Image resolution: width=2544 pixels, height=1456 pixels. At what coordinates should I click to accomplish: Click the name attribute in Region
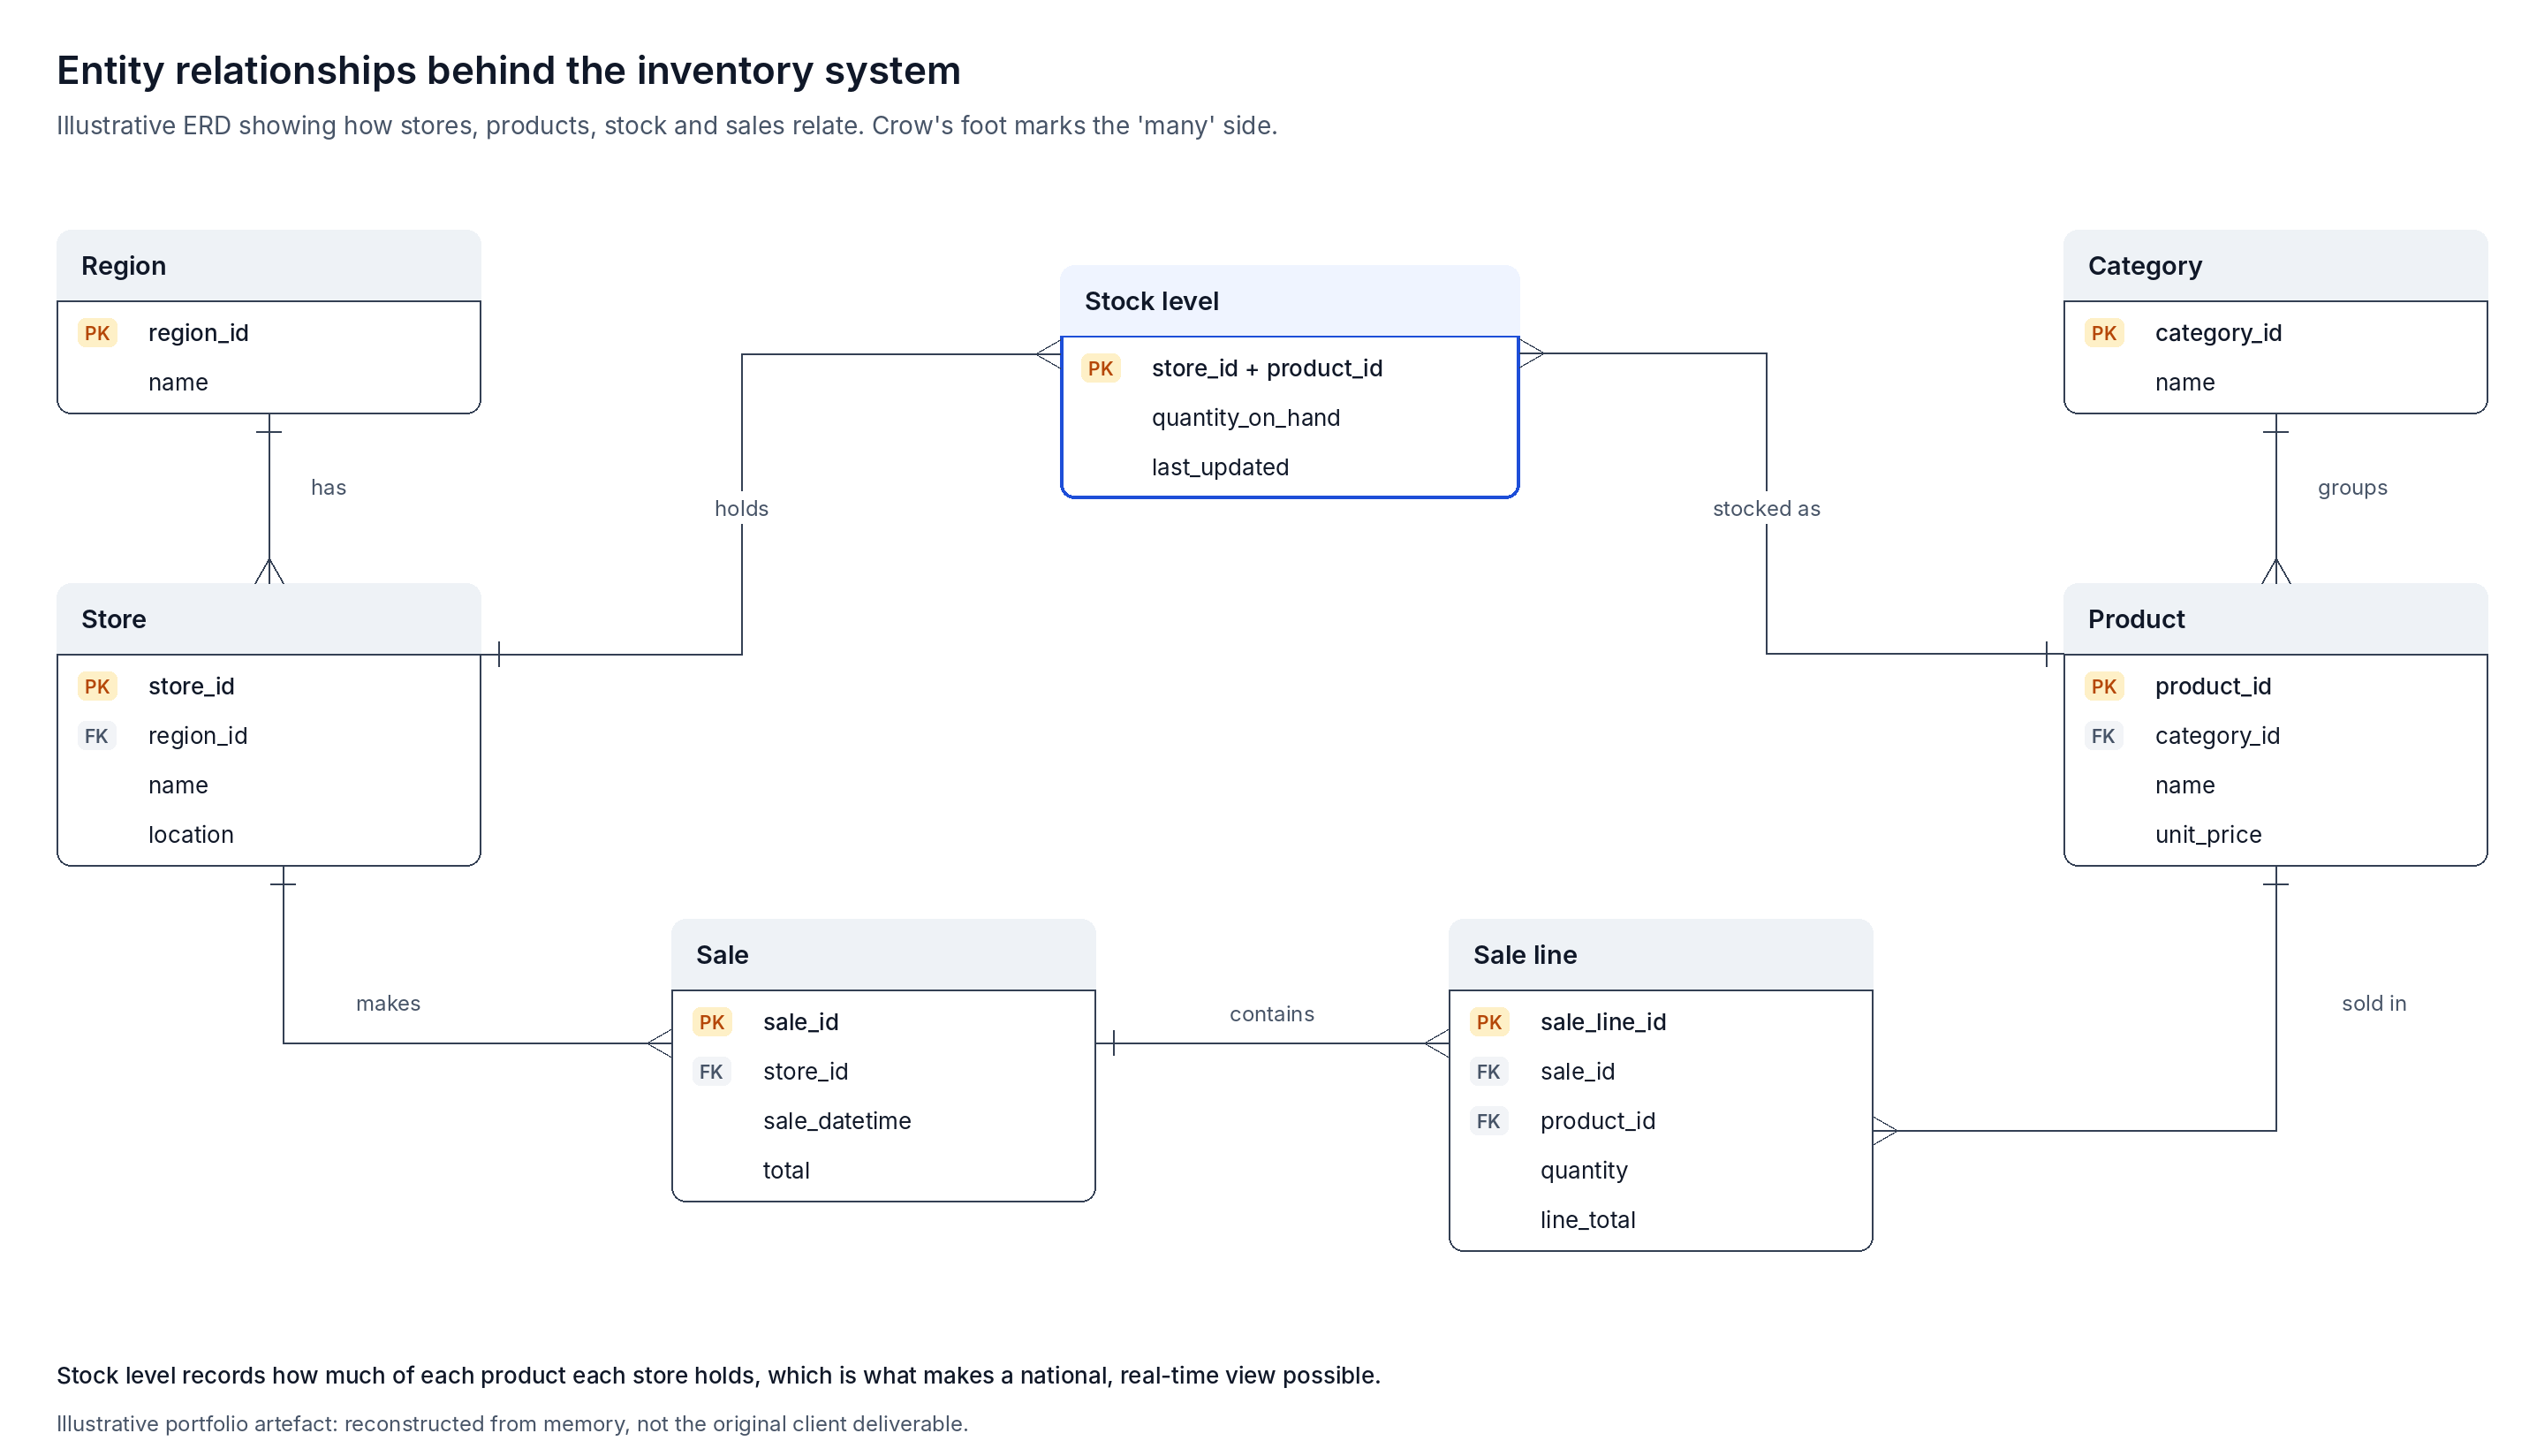coord(178,382)
